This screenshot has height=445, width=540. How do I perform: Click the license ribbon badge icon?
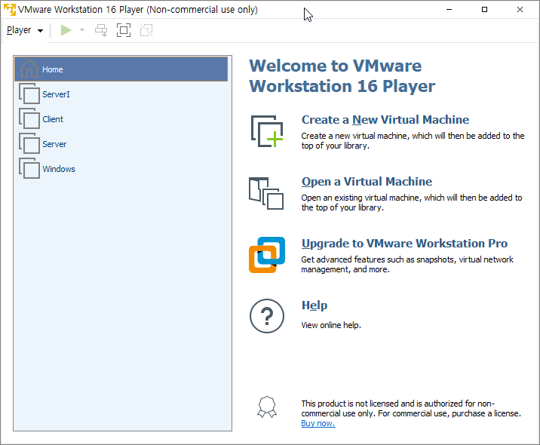click(x=267, y=407)
